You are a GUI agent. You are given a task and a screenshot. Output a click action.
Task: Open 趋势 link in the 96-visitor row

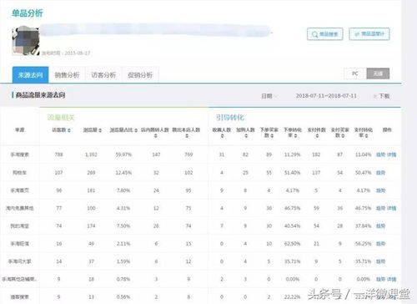[x=380, y=190]
